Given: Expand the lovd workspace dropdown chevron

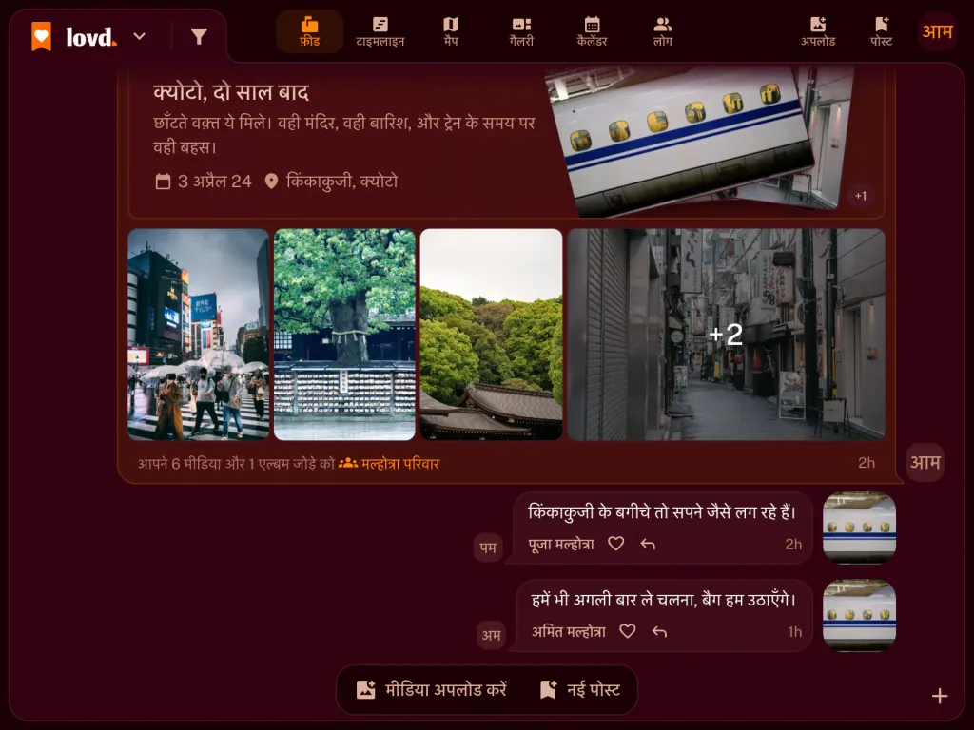Looking at the screenshot, I should (140, 37).
